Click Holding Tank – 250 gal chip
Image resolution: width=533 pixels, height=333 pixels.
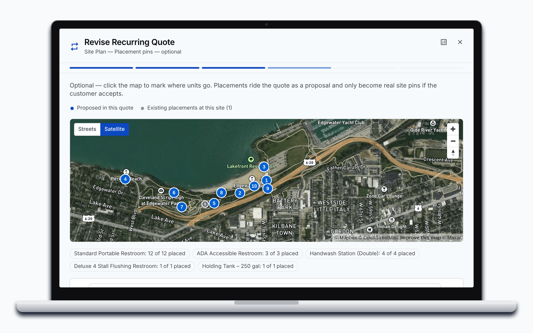(x=248, y=266)
